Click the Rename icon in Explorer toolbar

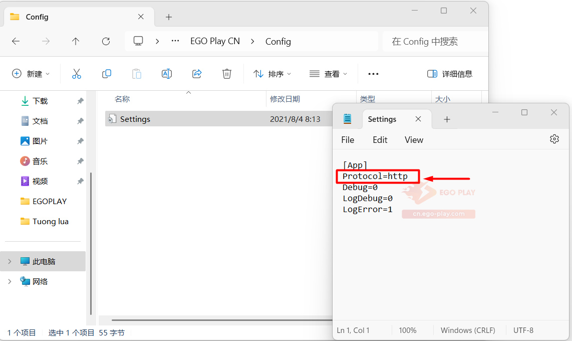[167, 74]
